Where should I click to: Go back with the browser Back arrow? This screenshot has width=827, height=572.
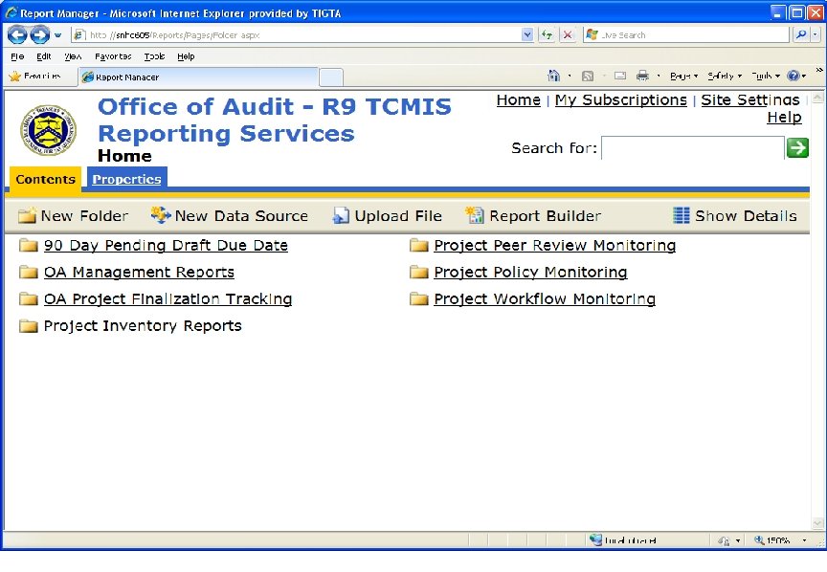pyautogui.click(x=17, y=35)
